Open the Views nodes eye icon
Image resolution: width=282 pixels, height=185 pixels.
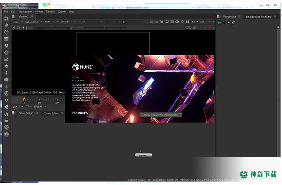pos(7,100)
